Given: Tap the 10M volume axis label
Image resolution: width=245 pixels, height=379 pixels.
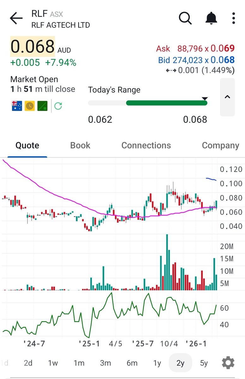Looking at the screenshot, I should [x=227, y=271].
